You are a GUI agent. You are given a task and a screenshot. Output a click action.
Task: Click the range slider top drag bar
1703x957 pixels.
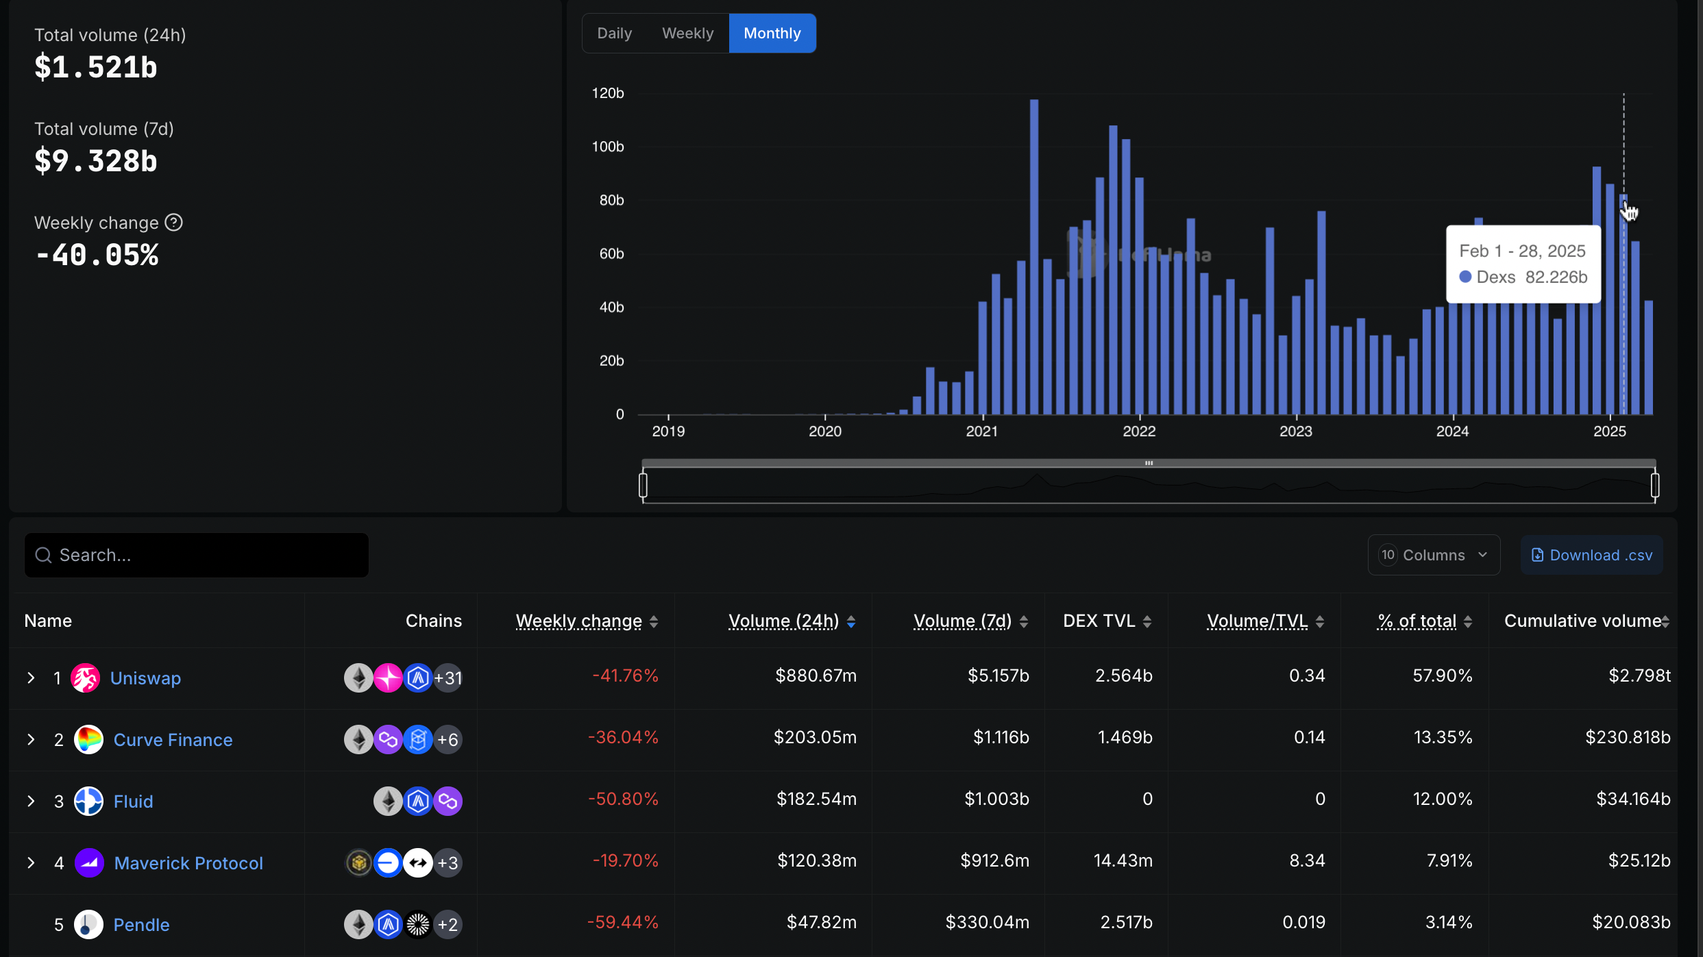1149,463
